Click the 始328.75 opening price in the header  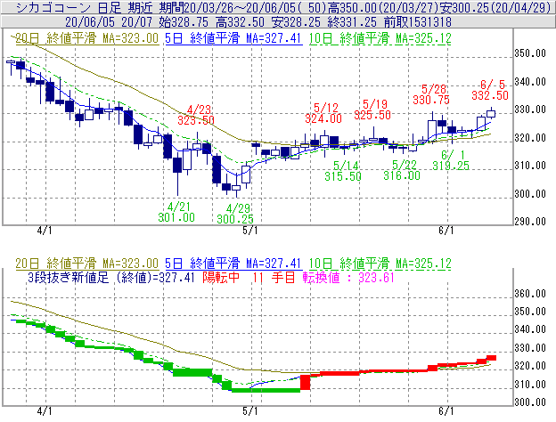tap(184, 22)
